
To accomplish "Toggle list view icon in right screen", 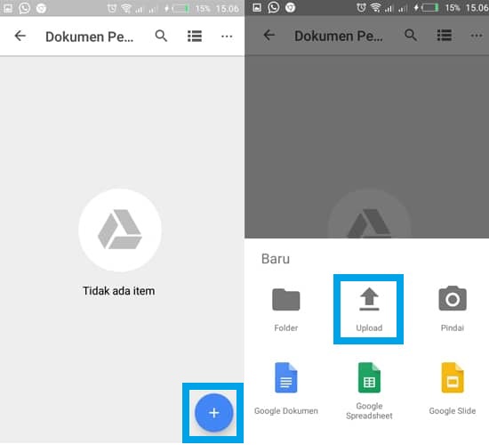I will point(444,36).
